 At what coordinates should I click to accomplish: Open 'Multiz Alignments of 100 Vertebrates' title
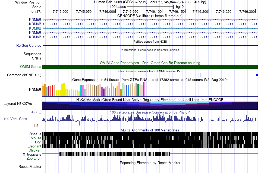[150, 130]
